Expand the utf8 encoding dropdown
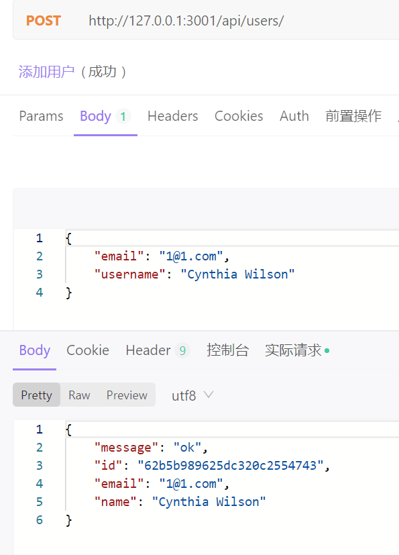 point(192,395)
